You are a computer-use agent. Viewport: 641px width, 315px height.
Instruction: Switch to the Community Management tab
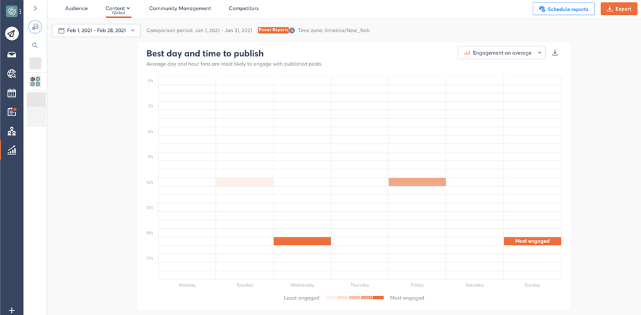[x=180, y=8]
